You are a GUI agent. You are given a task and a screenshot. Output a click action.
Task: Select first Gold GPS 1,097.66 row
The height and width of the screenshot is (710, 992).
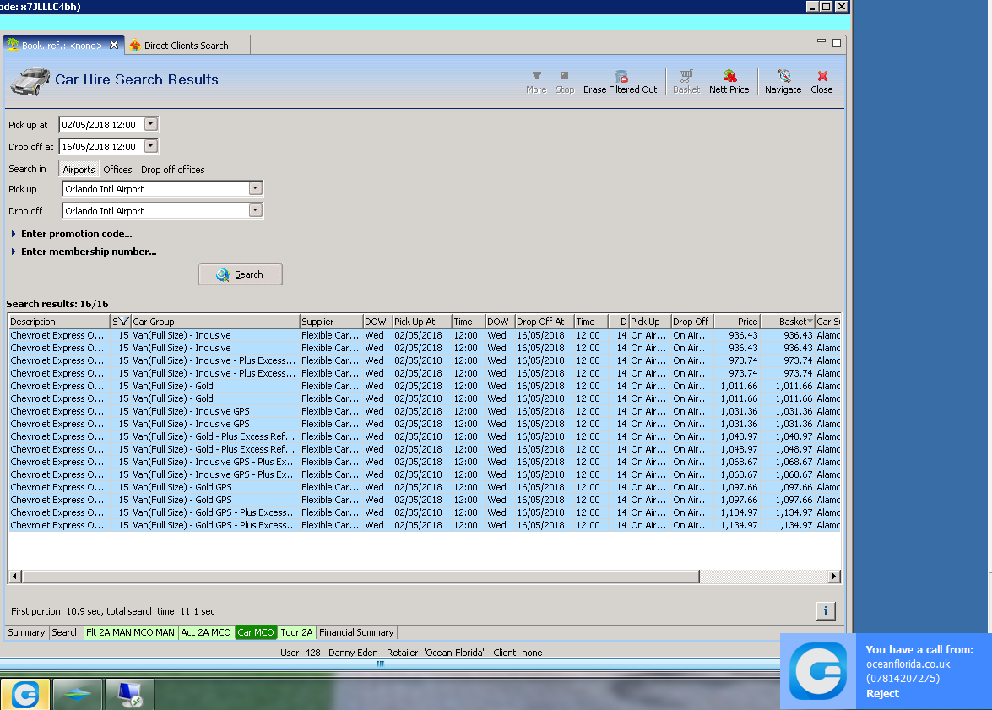[424, 486]
